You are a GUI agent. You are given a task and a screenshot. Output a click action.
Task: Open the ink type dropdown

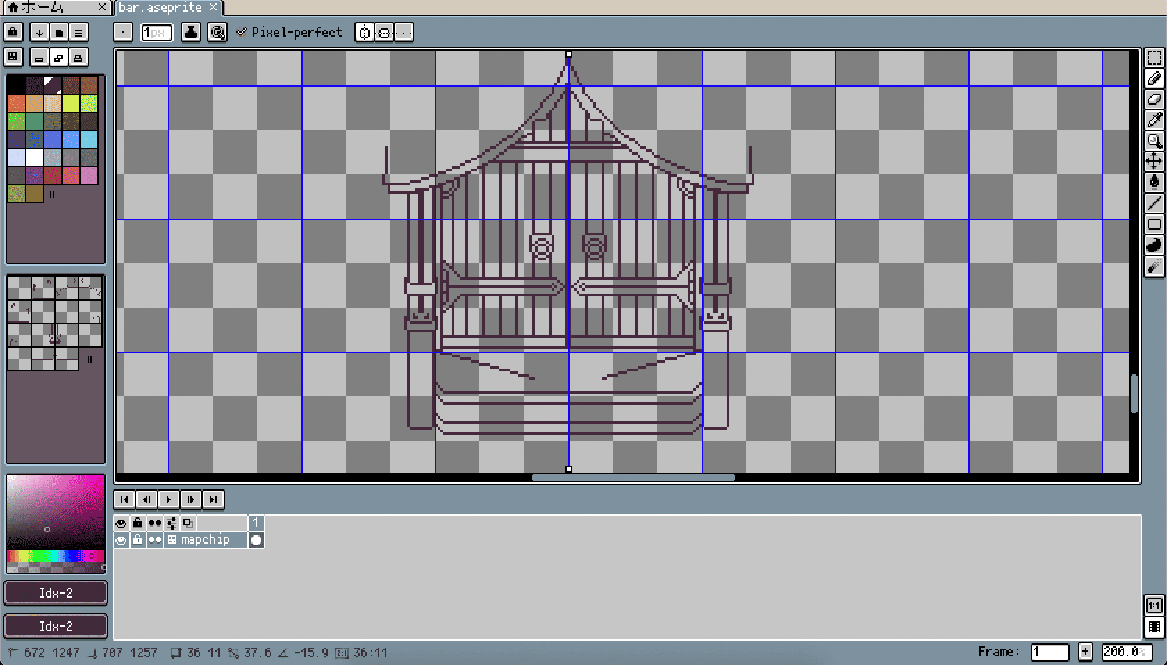(191, 32)
